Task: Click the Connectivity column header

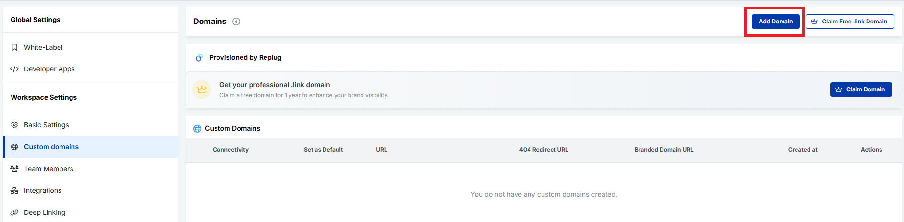Action: [230, 150]
